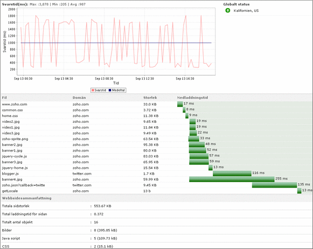
Task: Click the Bilder value 8 (395.85 kB)
Action: pos(106,230)
